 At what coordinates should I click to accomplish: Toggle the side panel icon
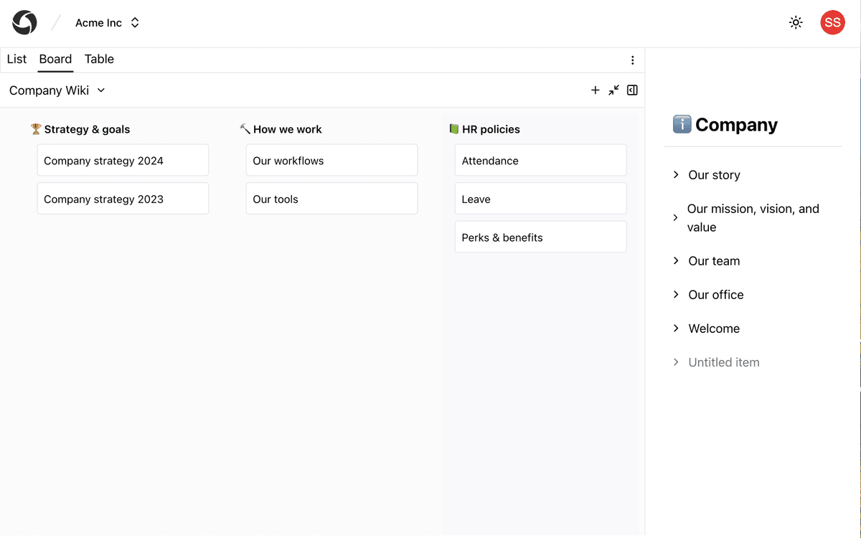[x=632, y=90]
